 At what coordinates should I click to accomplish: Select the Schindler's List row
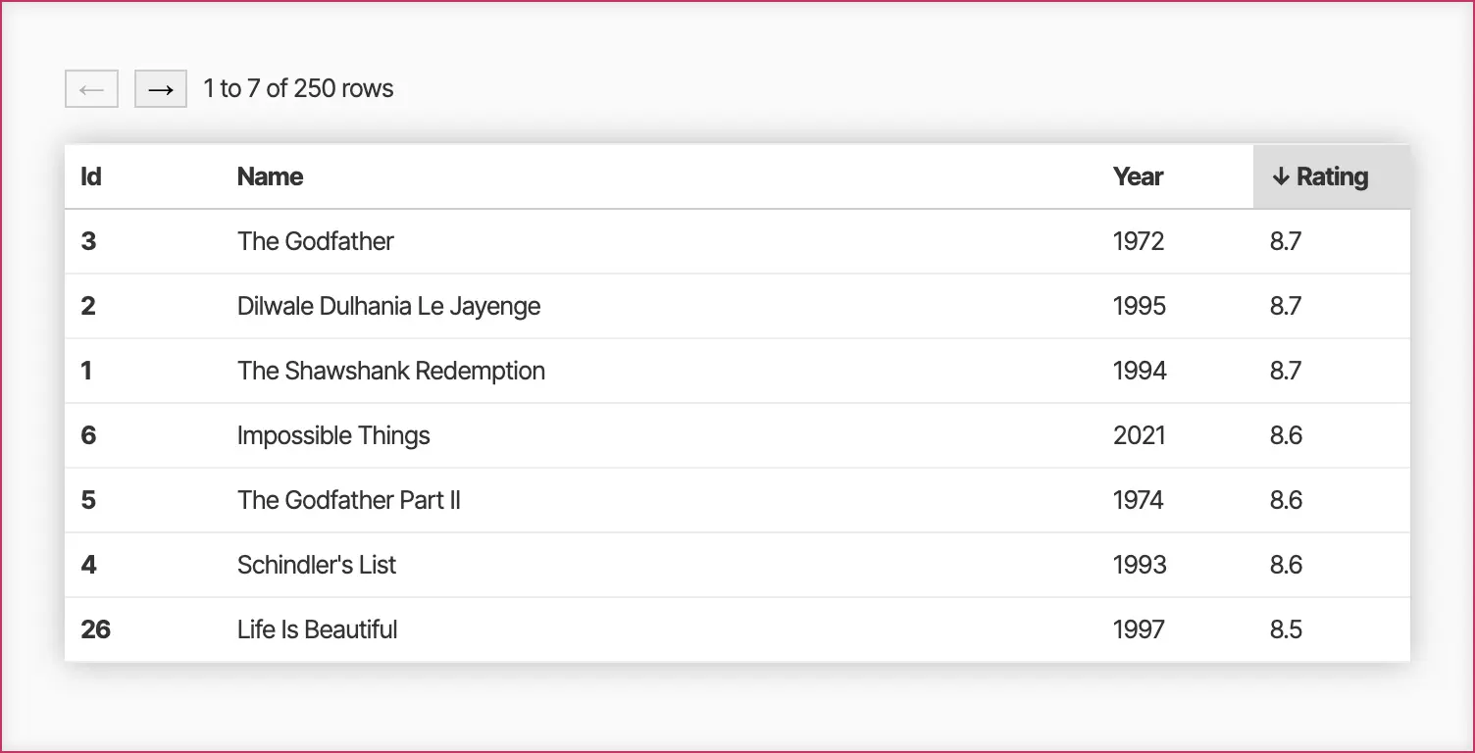pos(317,566)
